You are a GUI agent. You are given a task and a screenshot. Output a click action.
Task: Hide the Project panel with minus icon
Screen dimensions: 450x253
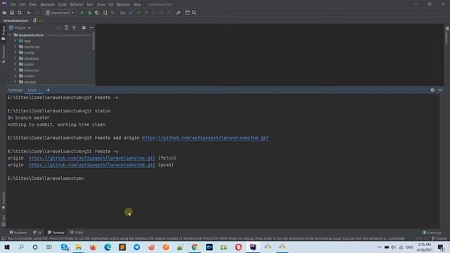(91, 27)
